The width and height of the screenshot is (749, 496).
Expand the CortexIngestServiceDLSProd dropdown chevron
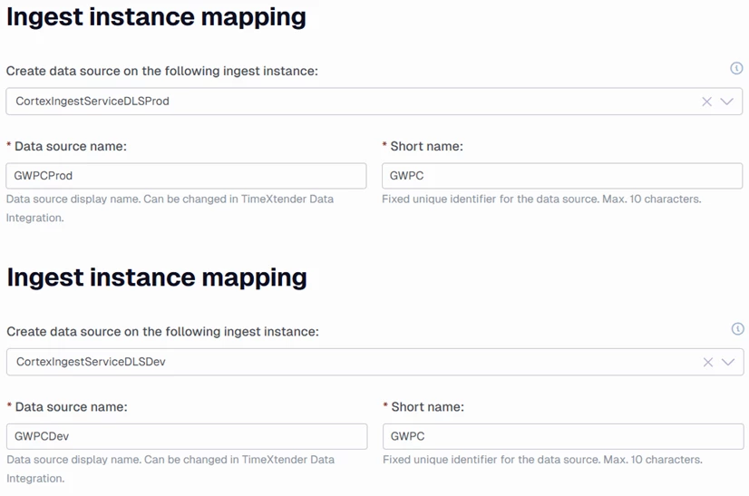click(x=727, y=102)
